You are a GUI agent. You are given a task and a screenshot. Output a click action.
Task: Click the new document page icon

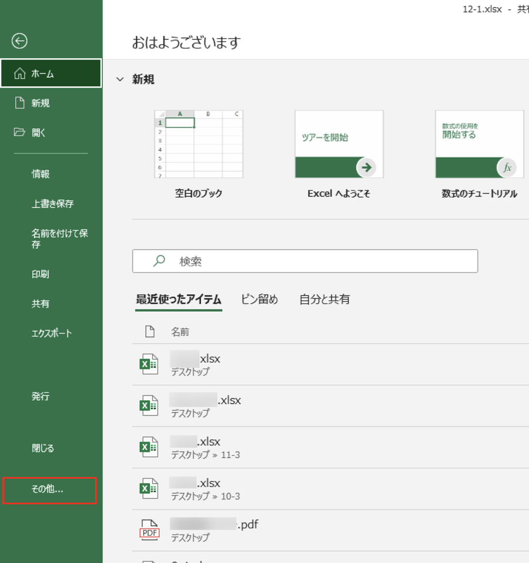point(20,103)
